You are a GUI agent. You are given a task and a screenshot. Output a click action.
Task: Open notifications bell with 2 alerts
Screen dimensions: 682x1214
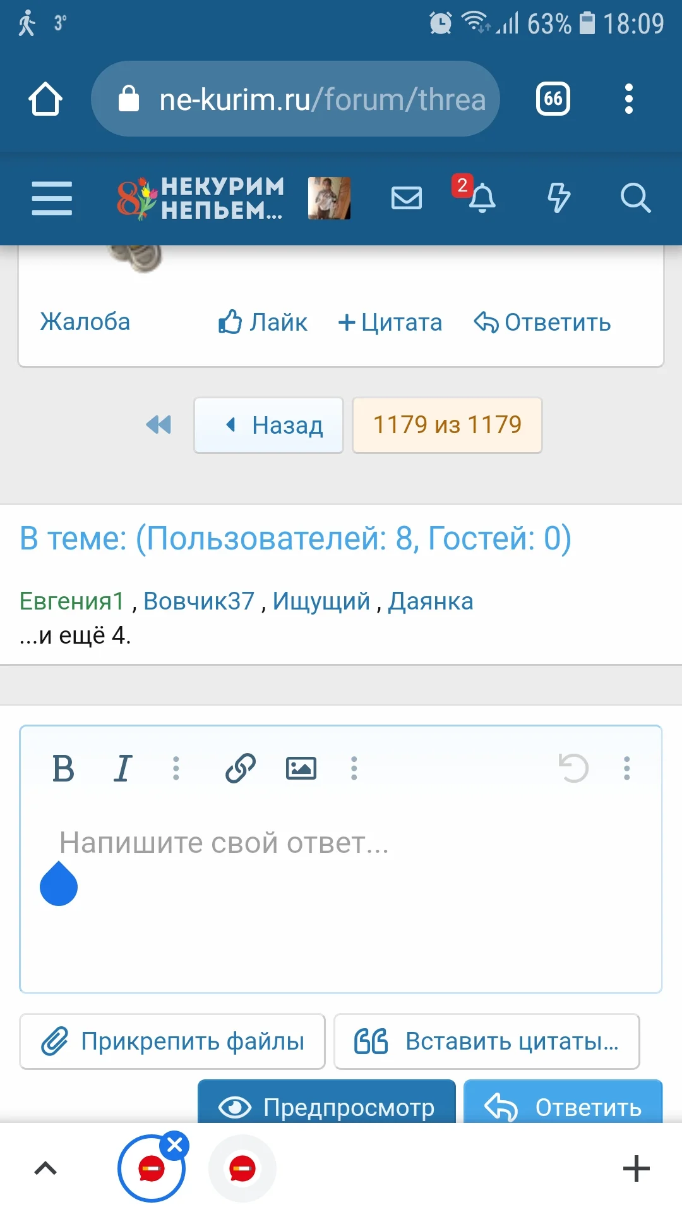[481, 199]
